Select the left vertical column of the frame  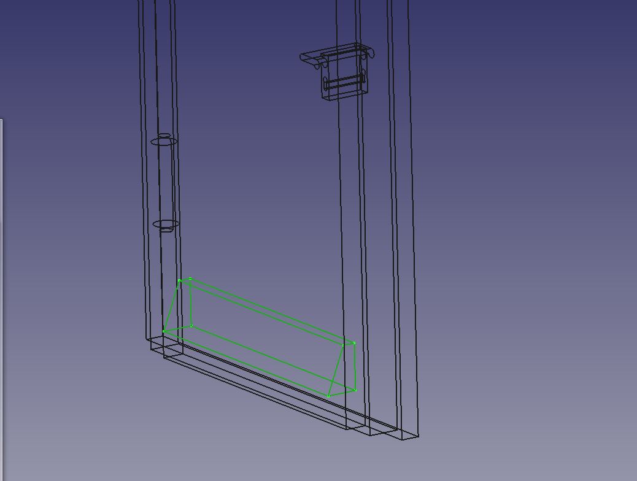(160, 184)
